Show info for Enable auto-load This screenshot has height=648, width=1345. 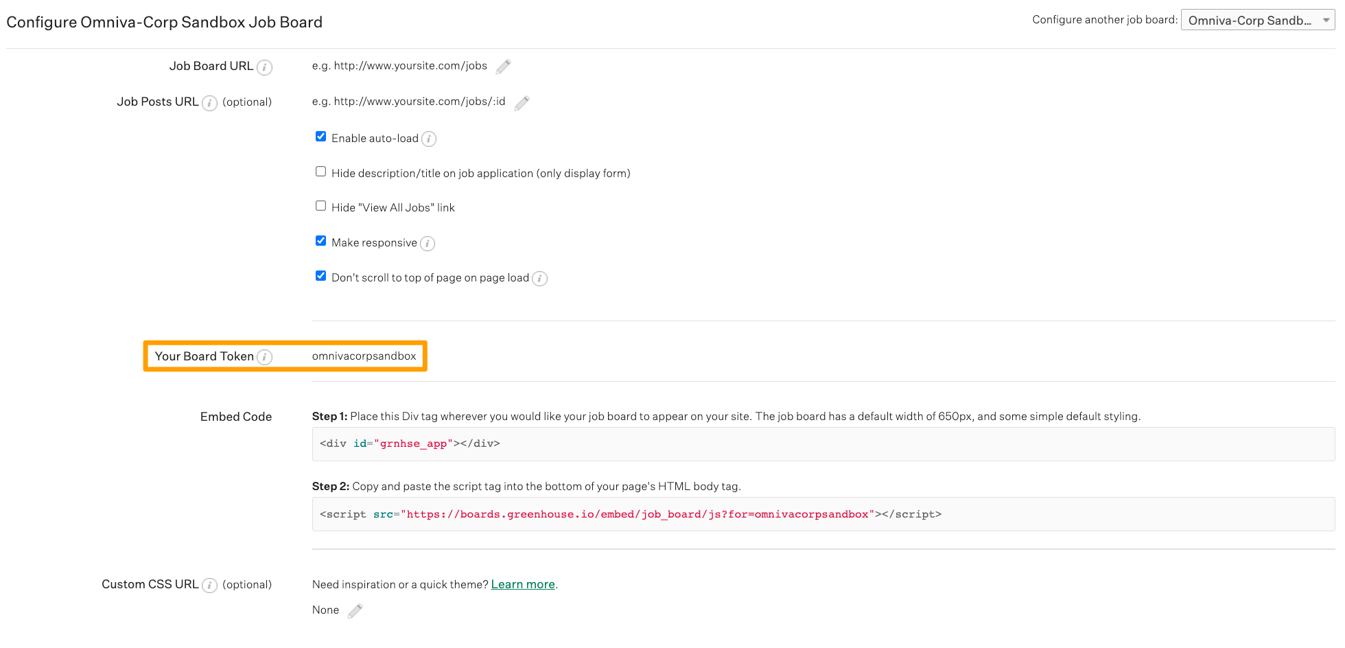[x=429, y=139]
